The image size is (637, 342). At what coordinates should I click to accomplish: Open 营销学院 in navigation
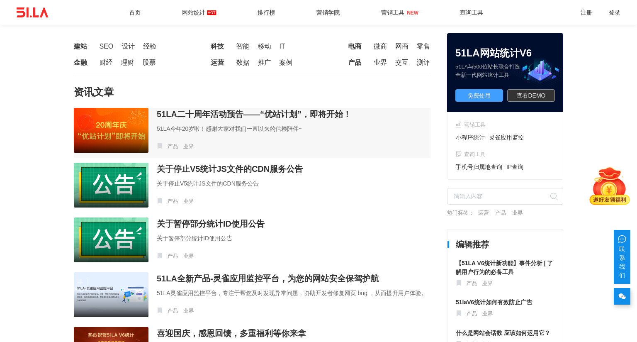pyautogui.click(x=328, y=12)
